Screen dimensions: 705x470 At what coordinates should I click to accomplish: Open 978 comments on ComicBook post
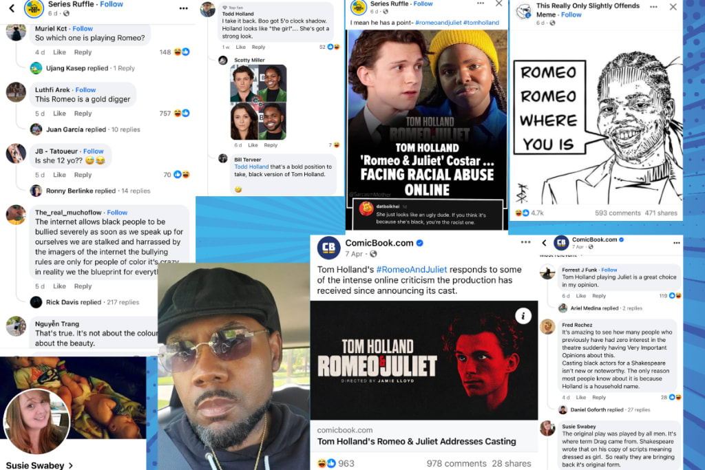tap(456, 463)
